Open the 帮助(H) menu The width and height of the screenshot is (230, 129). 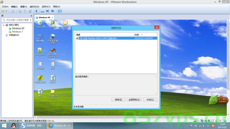[57, 7]
